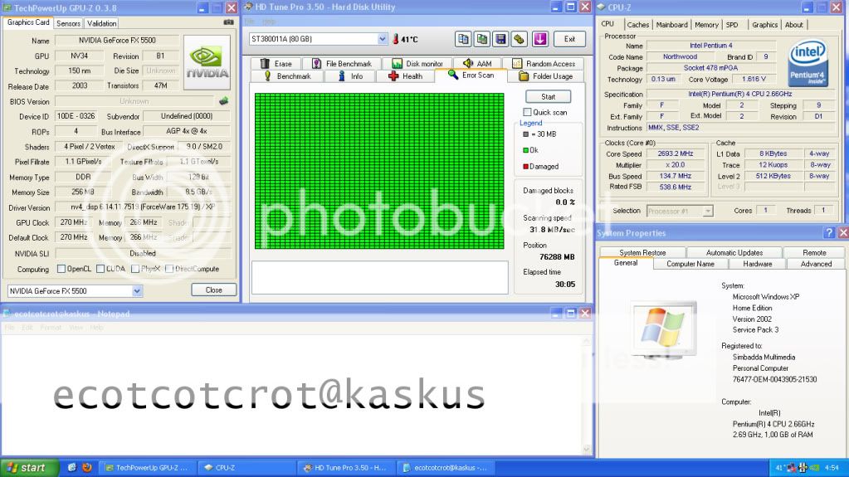
Task: Open the Advanced tab in System Properties
Action: [816, 265]
